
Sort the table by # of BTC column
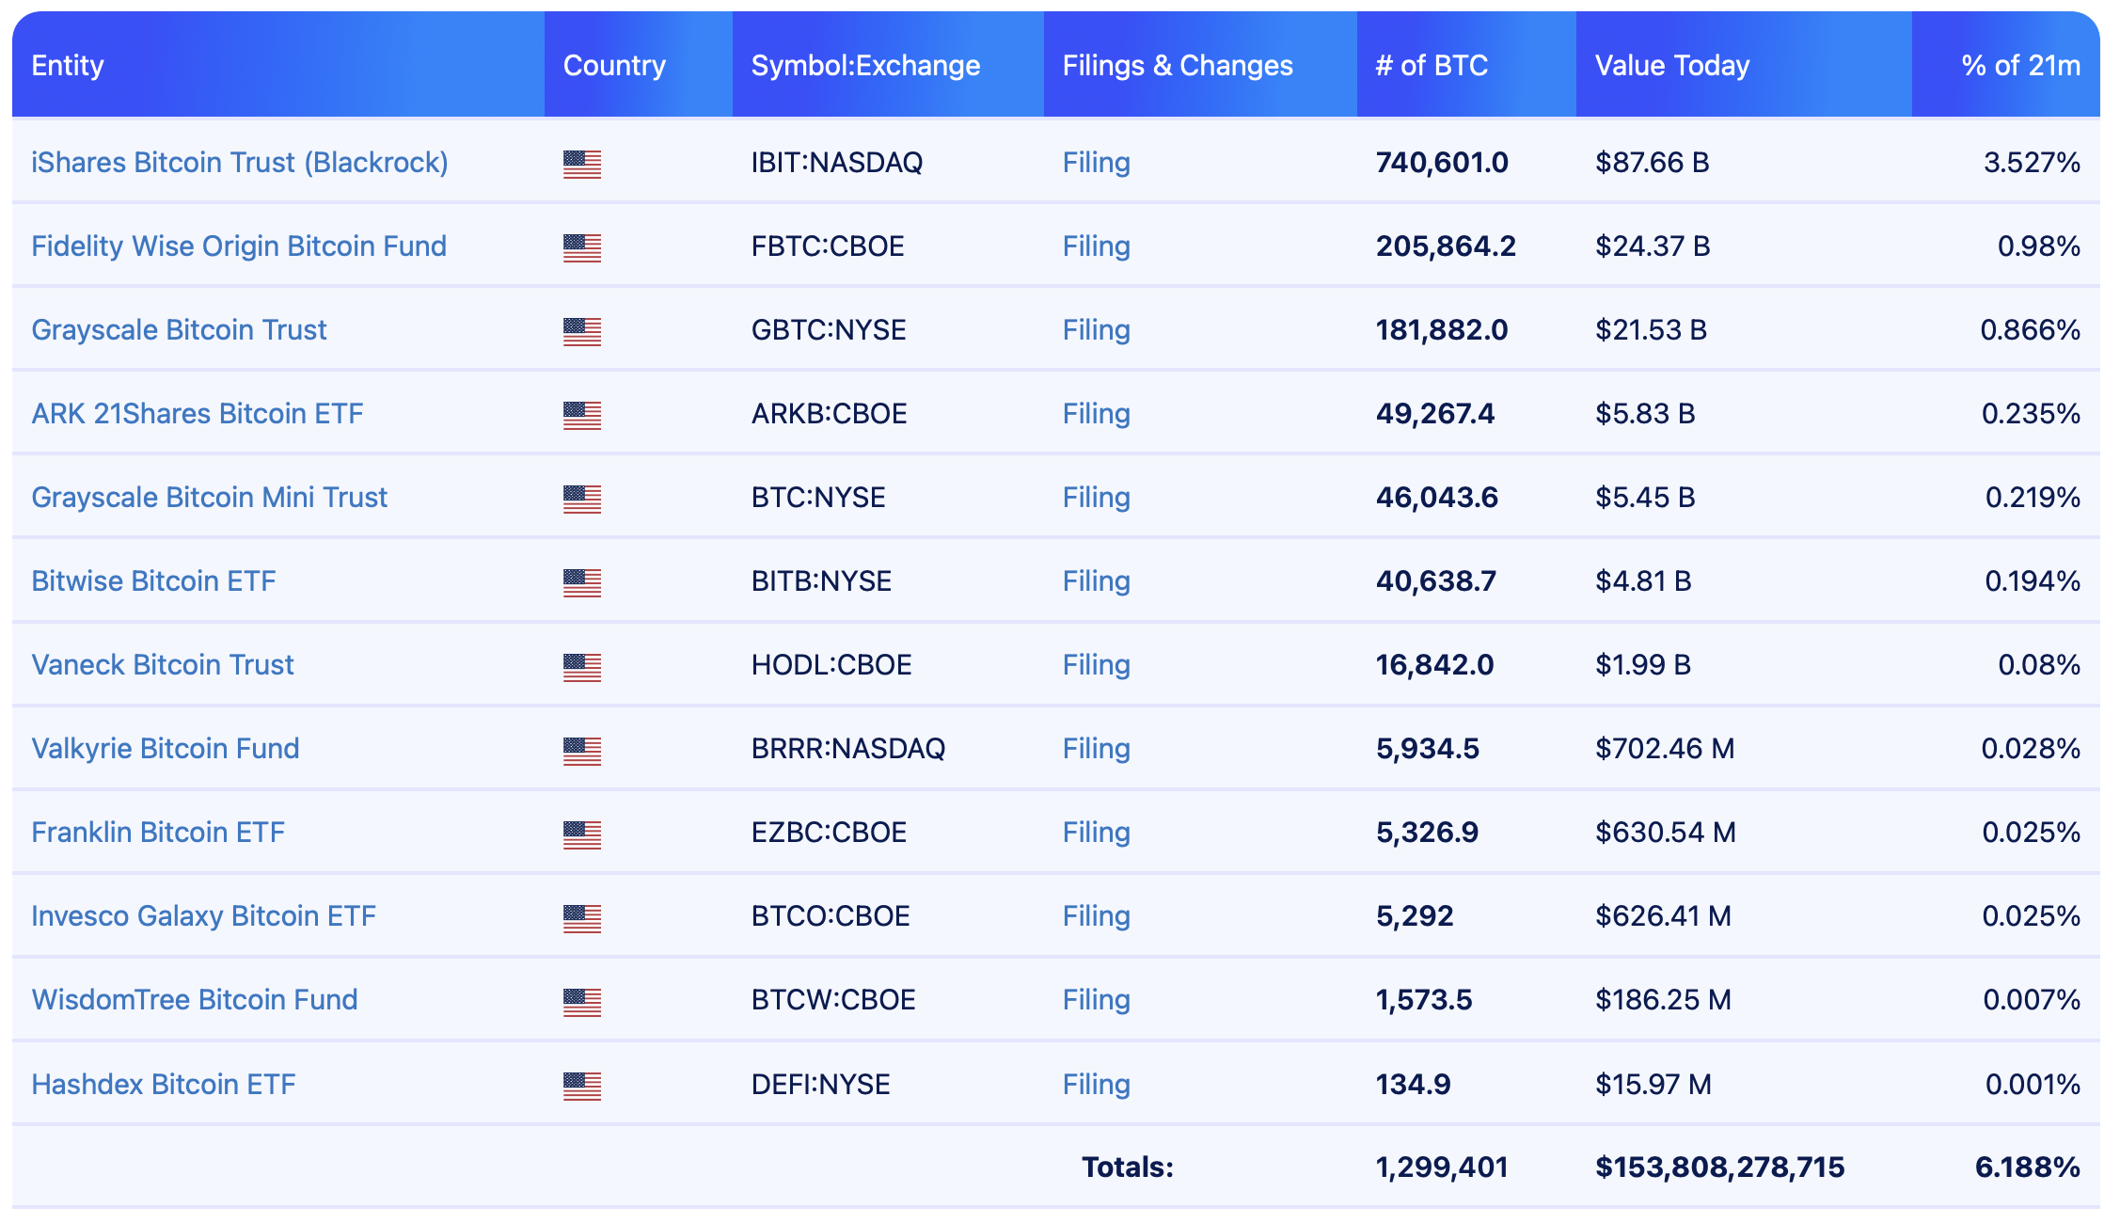pos(1431,65)
